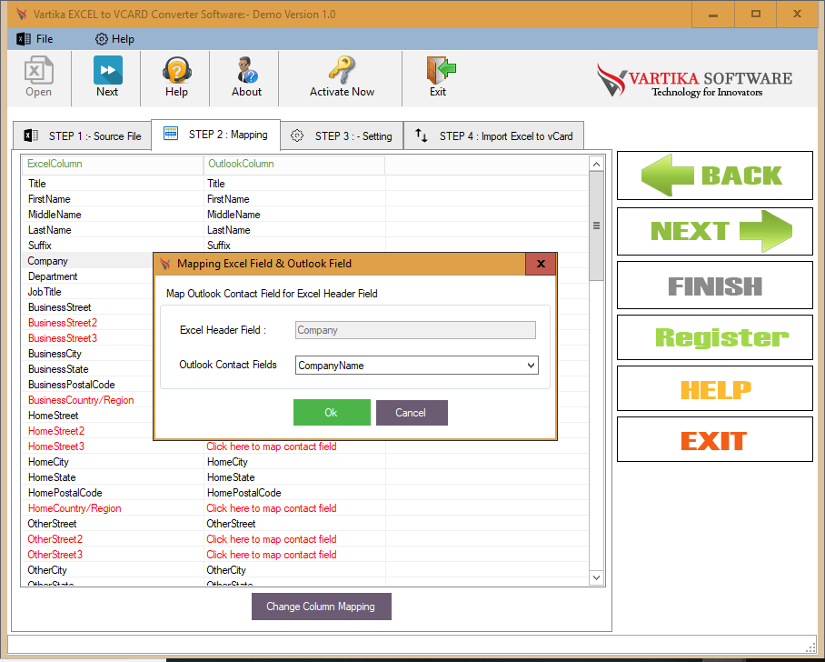Click the green BACK arrow button
Image resolution: width=825 pixels, height=662 pixels.
tap(714, 176)
